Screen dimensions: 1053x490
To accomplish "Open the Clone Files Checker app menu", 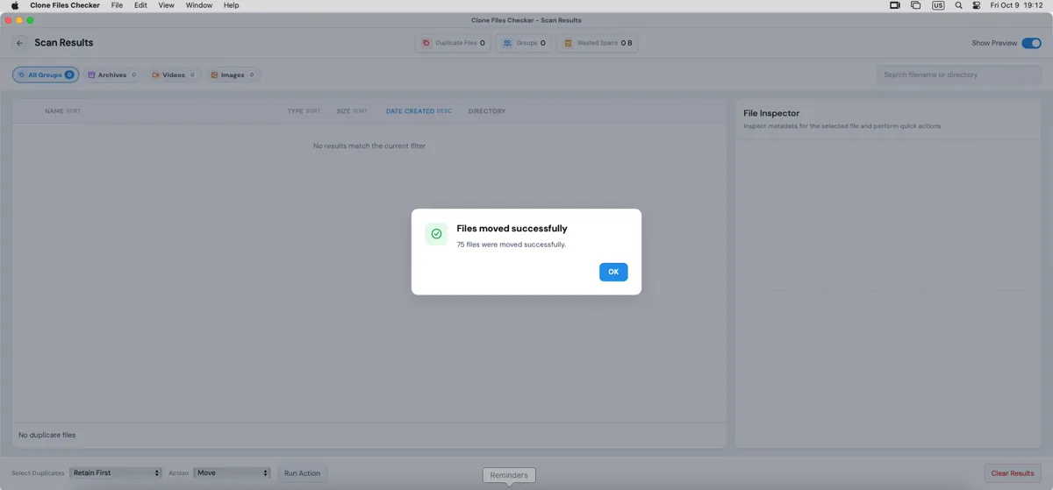I will (66, 5).
